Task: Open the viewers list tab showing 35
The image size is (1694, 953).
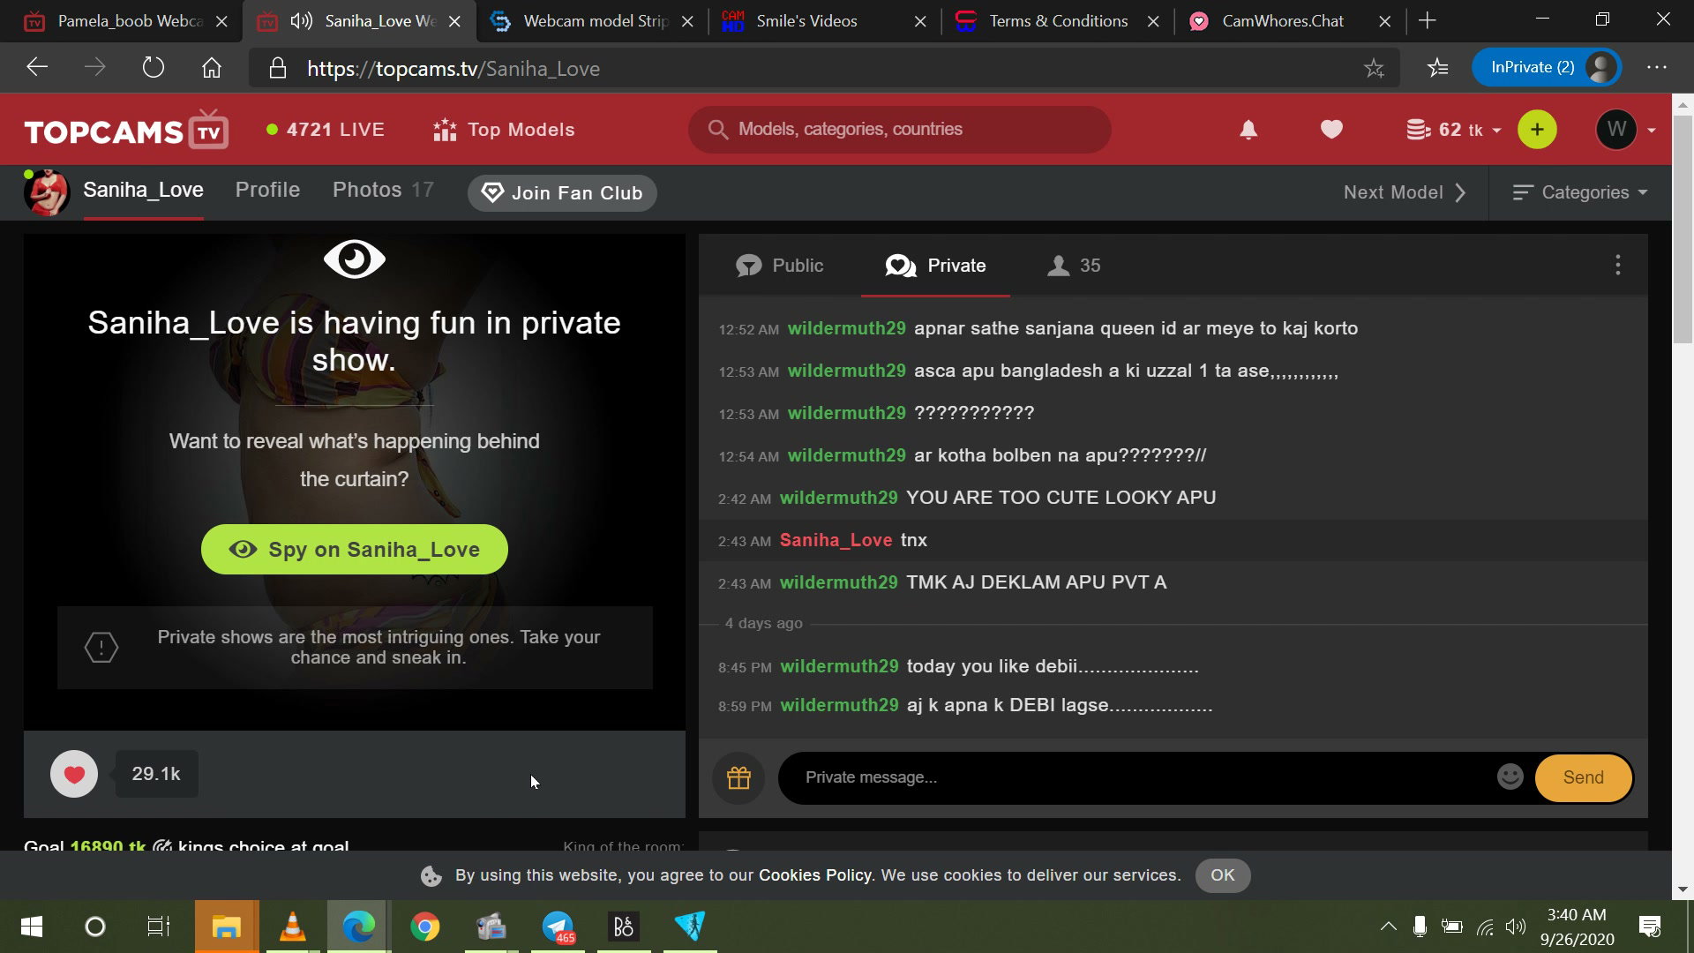Action: [1074, 266]
